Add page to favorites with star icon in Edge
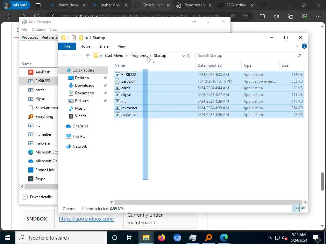The image size is (326, 244). pos(245,16)
